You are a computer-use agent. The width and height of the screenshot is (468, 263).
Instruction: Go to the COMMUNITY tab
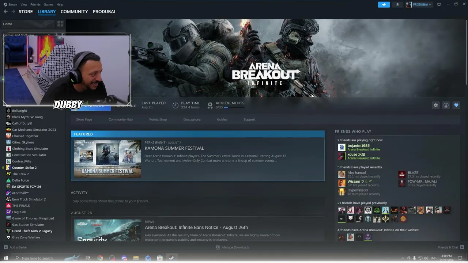click(x=74, y=12)
